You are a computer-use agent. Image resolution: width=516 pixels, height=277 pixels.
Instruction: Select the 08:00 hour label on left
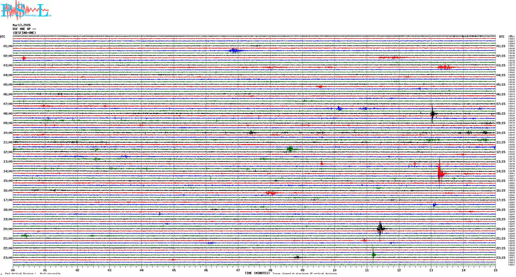pyautogui.click(x=8, y=114)
